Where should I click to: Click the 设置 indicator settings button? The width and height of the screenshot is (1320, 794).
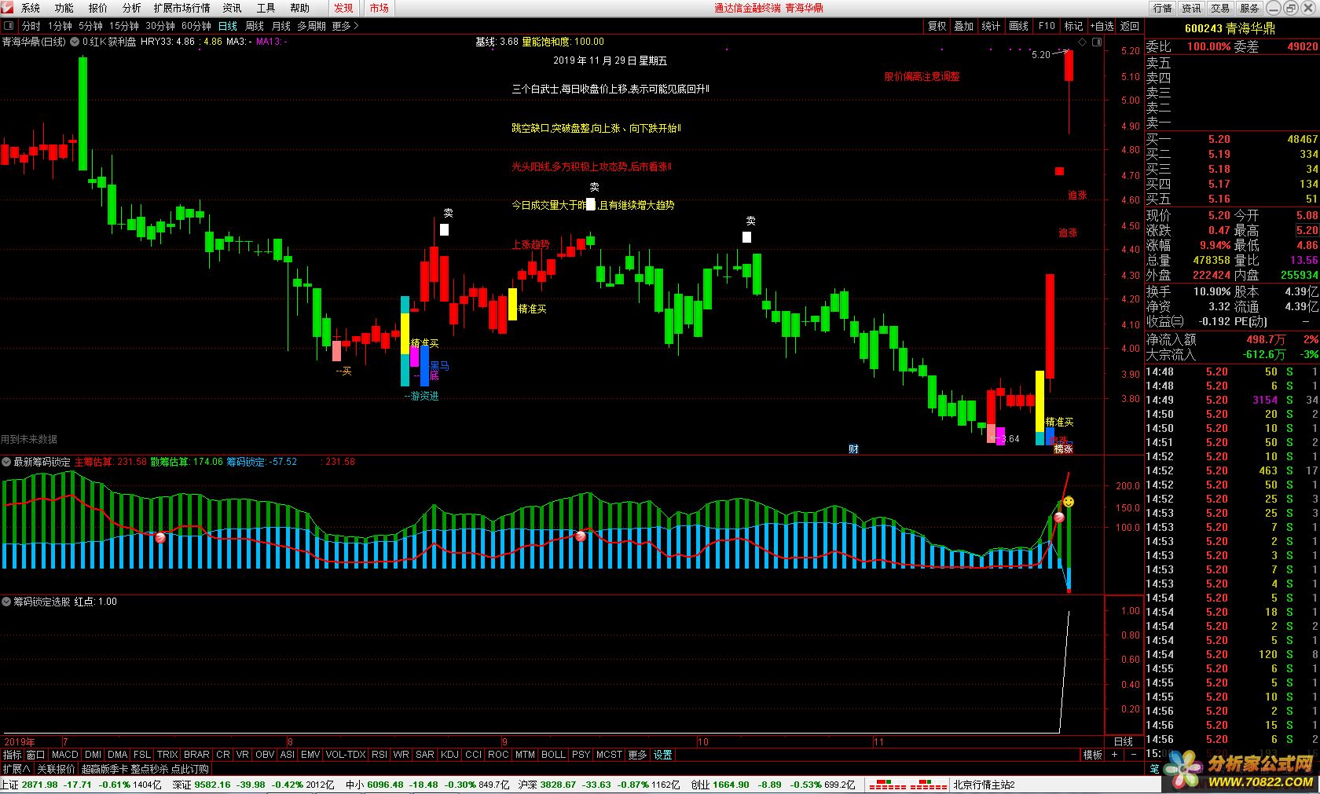click(x=663, y=755)
